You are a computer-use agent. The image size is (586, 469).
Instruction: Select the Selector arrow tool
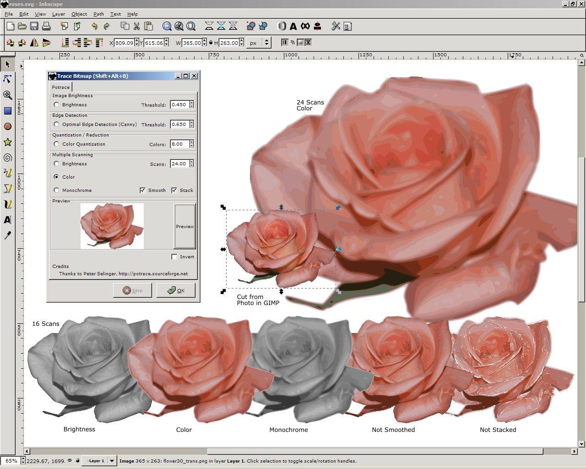tap(7, 64)
